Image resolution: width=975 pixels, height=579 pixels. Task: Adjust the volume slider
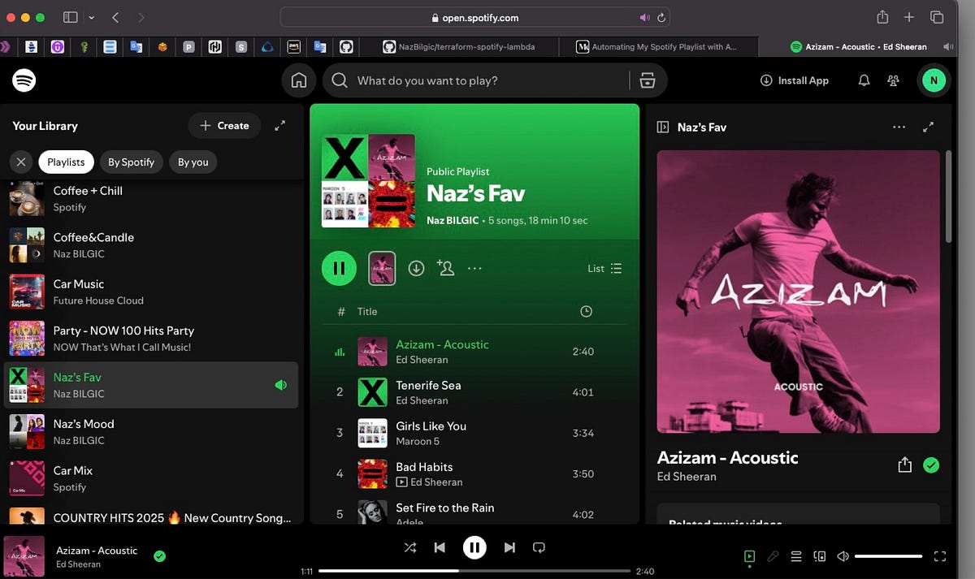pyautogui.click(x=887, y=556)
